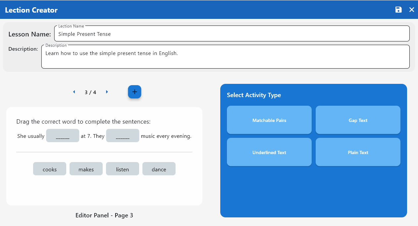Click the 'Editor Panel - Page 3' caption
This screenshot has height=226, width=418.
(104, 215)
